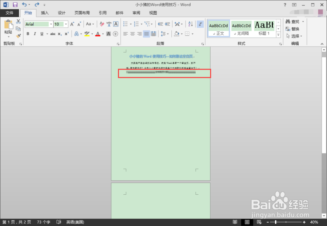
Task: Toggle the show/hide paragraph marks button
Action: tap(200, 24)
